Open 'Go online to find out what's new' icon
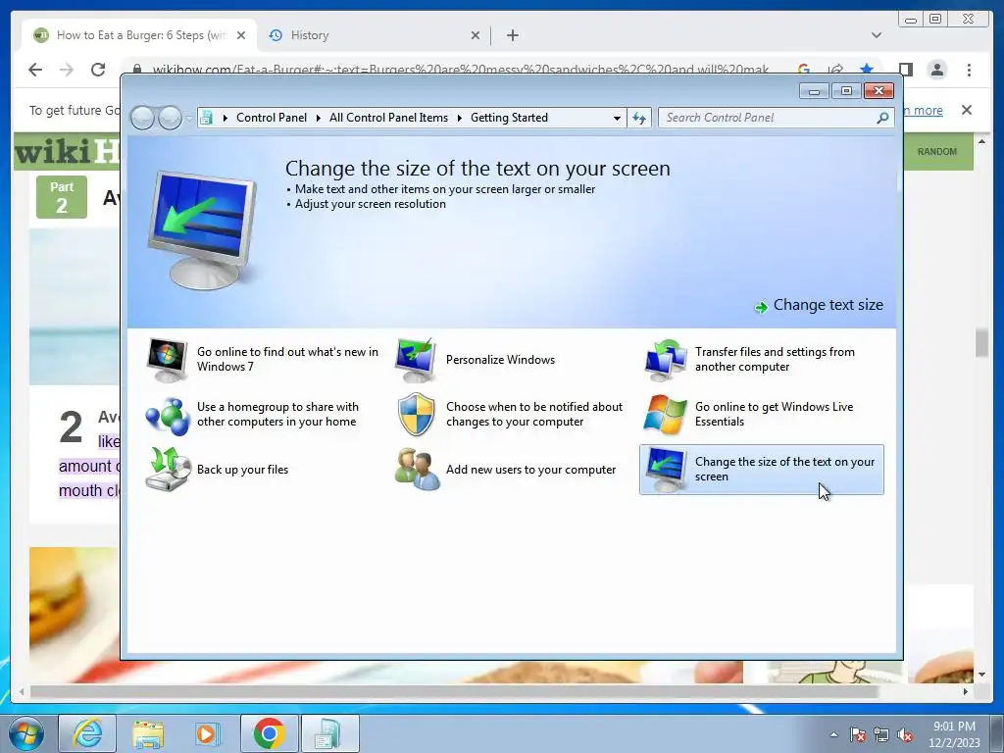 (x=167, y=359)
